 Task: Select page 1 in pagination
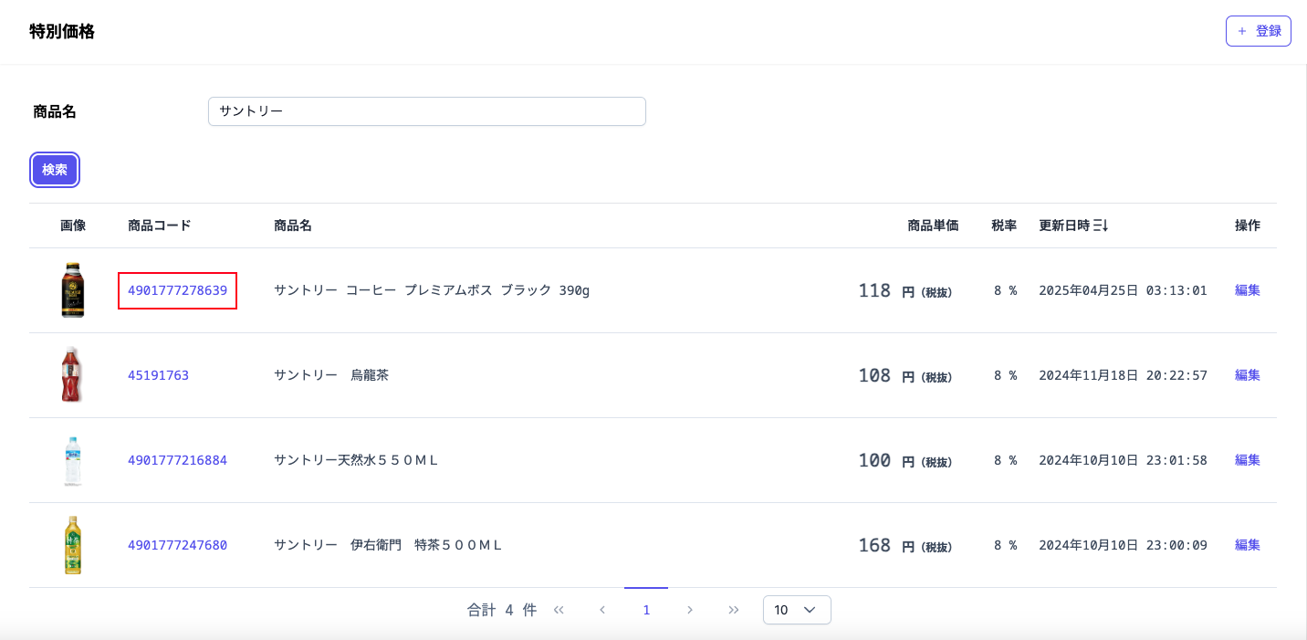pyautogui.click(x=646, y=610)
